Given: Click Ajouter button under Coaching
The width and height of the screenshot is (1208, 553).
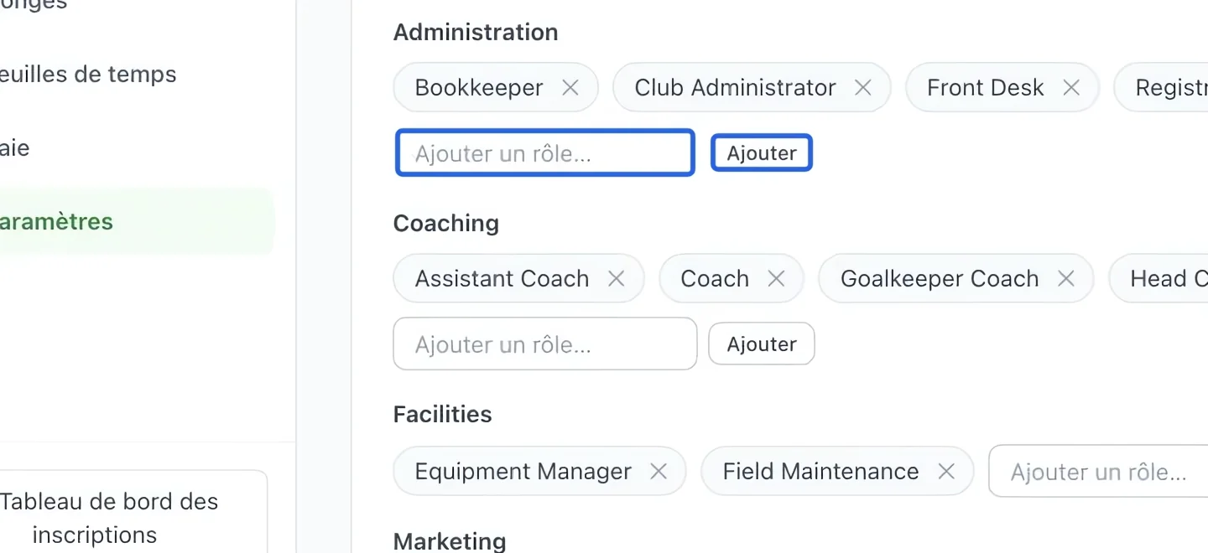Looking at the screenshot, I should [762, 344].
